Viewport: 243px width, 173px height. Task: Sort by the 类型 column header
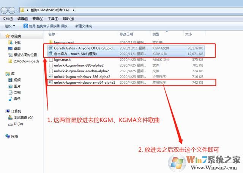point(156,34)
